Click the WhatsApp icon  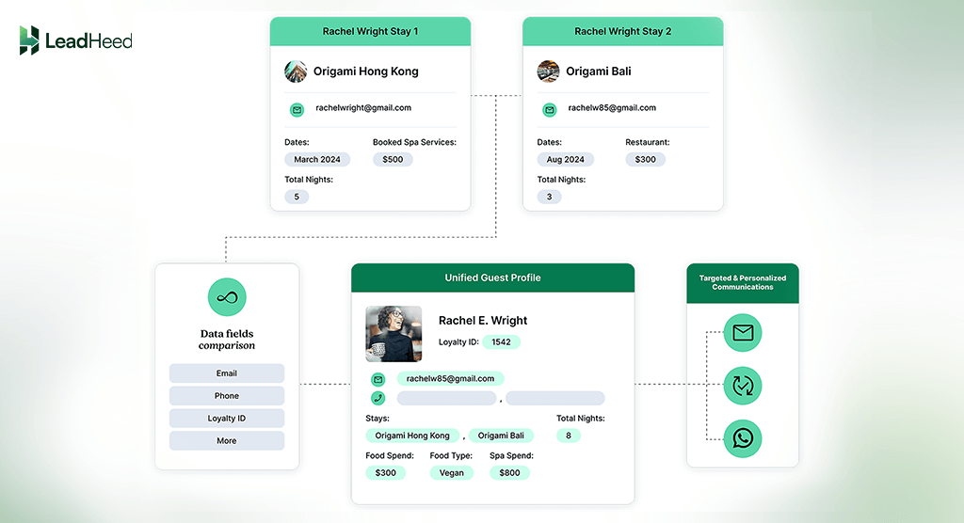(743, 438)
